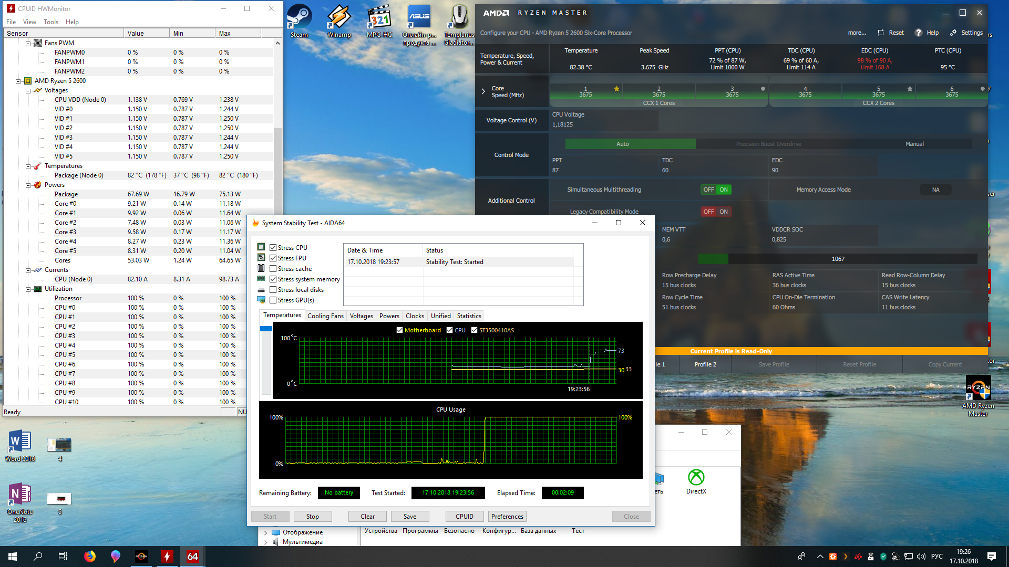Open Firefox from the taskbar

click(x=90, y=556)
